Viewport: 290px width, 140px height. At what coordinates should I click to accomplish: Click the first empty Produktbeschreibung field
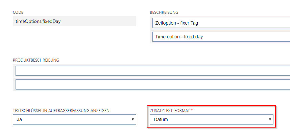[152, 71]
